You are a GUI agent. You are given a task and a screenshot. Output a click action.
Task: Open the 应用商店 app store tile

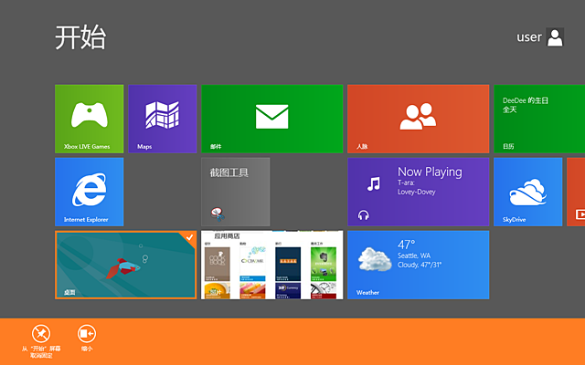(272, 265)
